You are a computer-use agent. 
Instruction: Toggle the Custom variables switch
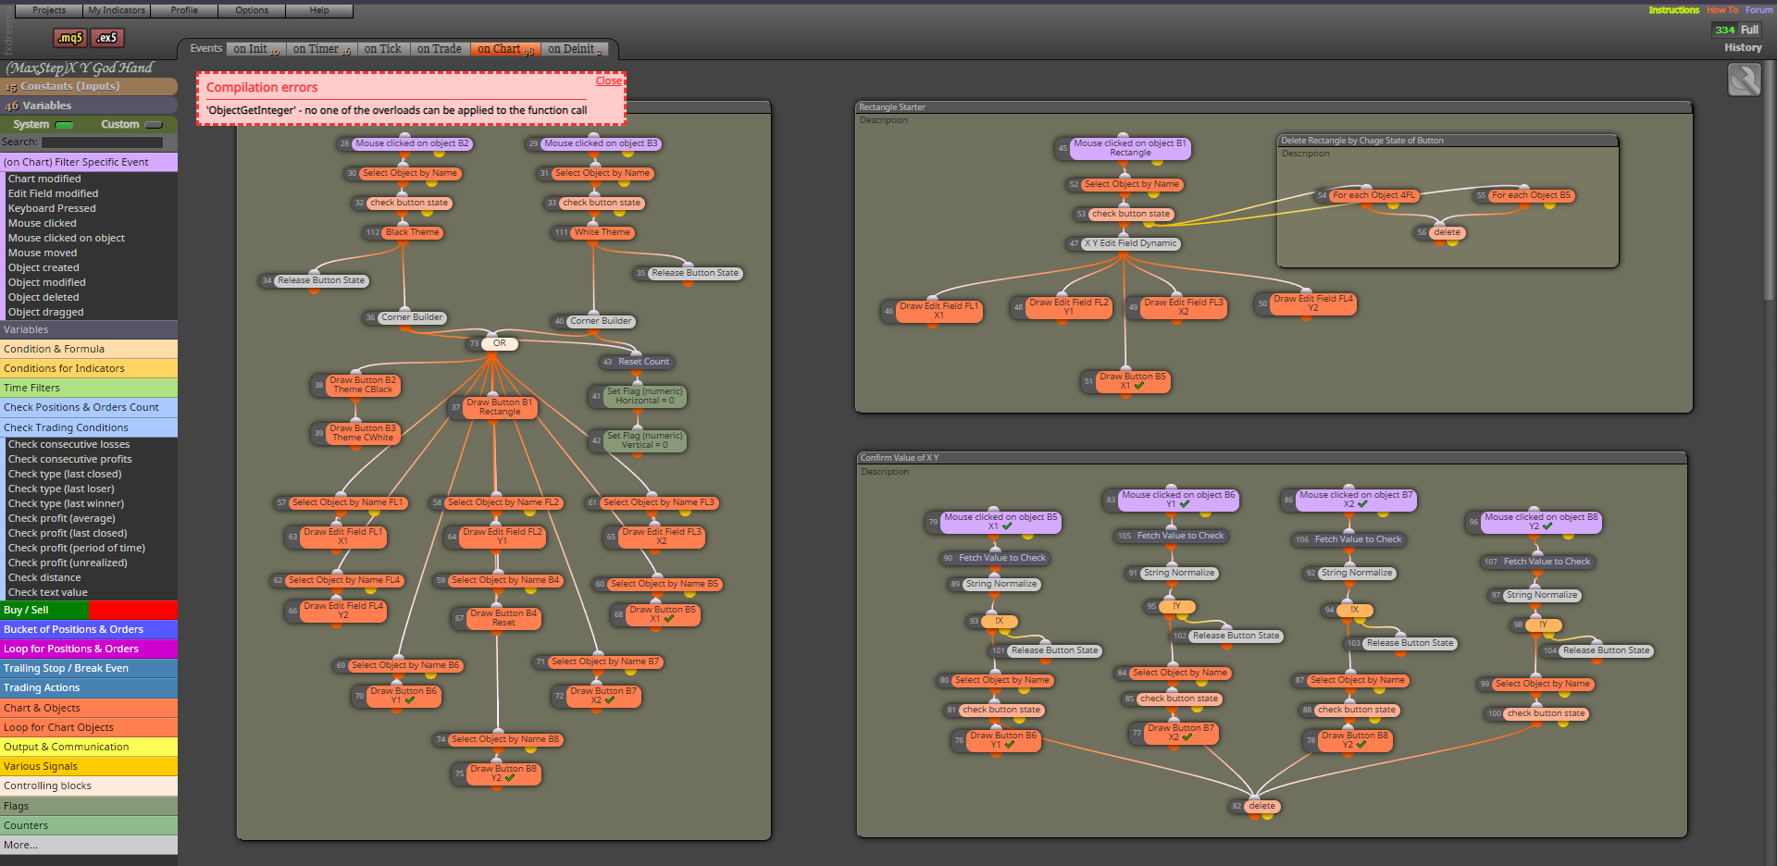[x=154, y=125]
